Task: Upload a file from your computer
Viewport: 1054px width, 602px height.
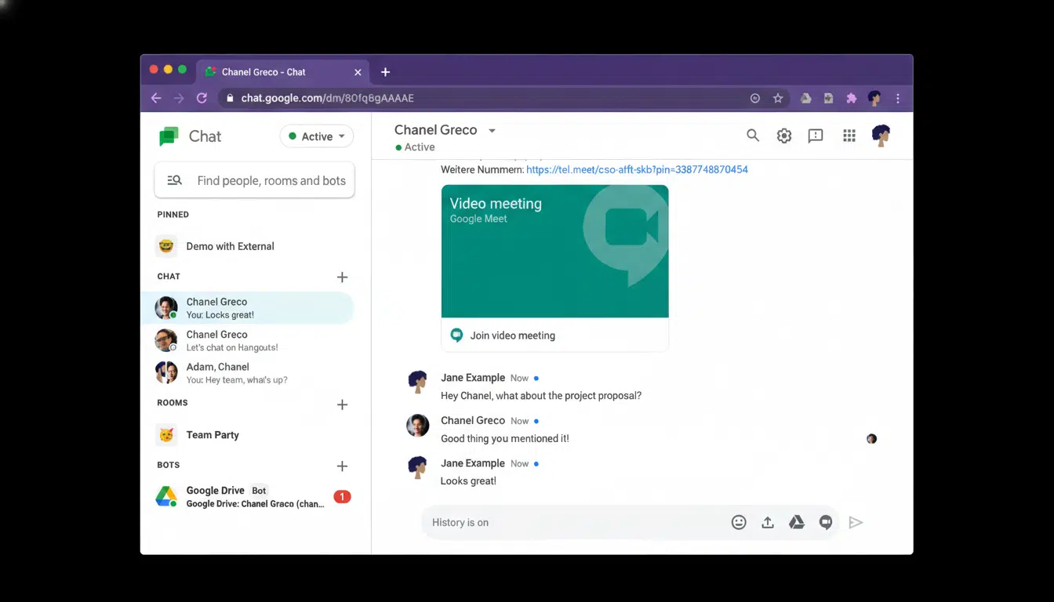Action: pos(767,522)
